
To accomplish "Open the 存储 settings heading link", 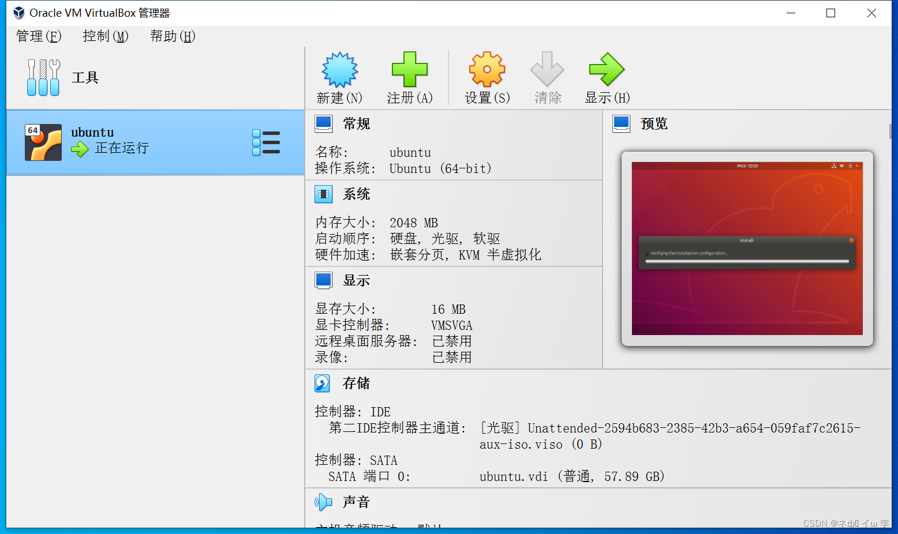I will (x=357, y=383).
